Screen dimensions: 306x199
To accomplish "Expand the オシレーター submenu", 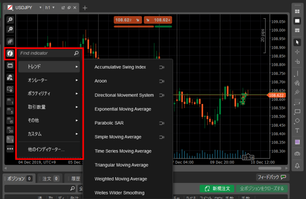I will click(x=49, y=80).
